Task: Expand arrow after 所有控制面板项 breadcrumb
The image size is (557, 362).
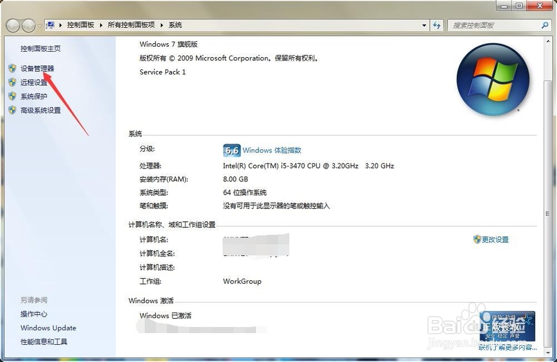Action: (162, 25)
